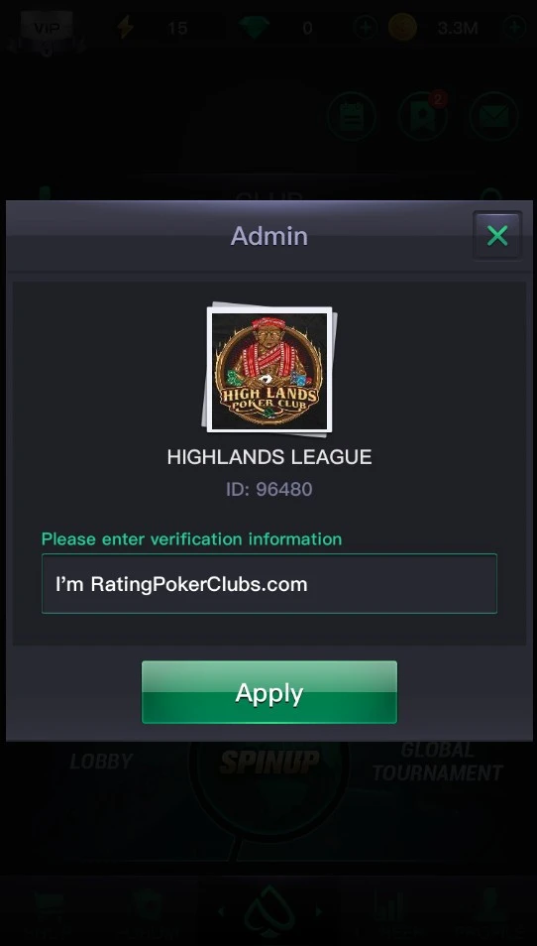Tap the gold coin icon
Screen dimensions: 537x946
pyautogui.click(x=402, y=27)
